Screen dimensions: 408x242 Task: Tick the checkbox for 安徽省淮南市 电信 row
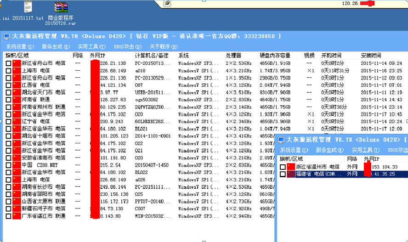point(8,158)
